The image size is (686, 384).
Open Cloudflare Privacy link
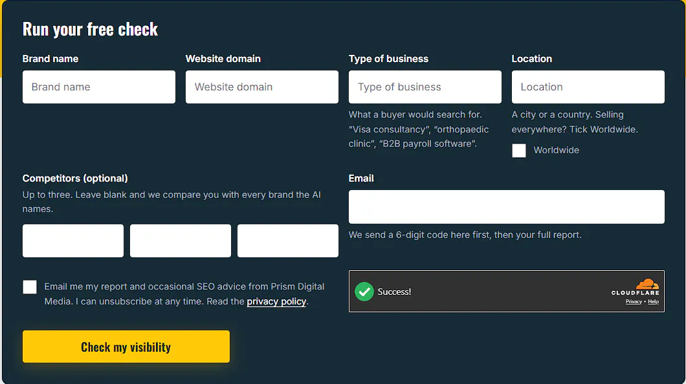(634, 301)
